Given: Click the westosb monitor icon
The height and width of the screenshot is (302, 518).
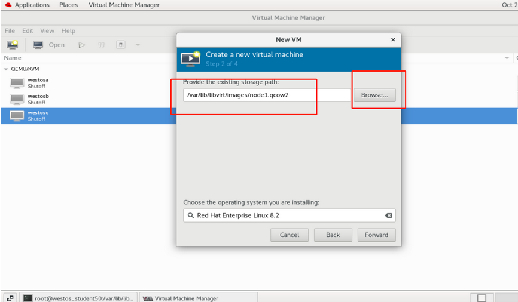Looking at the screenshot, I should pos(17,99).
